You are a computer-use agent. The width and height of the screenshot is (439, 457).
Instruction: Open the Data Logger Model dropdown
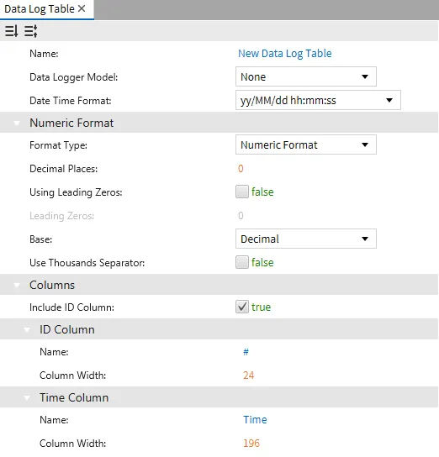tap(306, 76)
